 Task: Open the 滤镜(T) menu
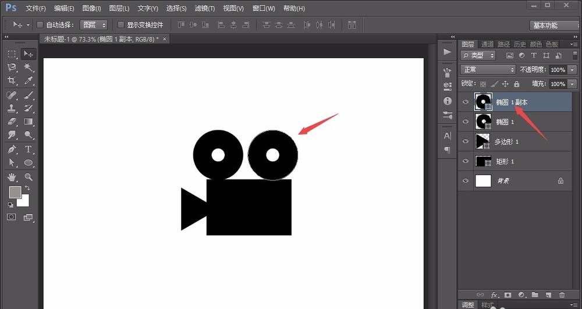point(205,8)
